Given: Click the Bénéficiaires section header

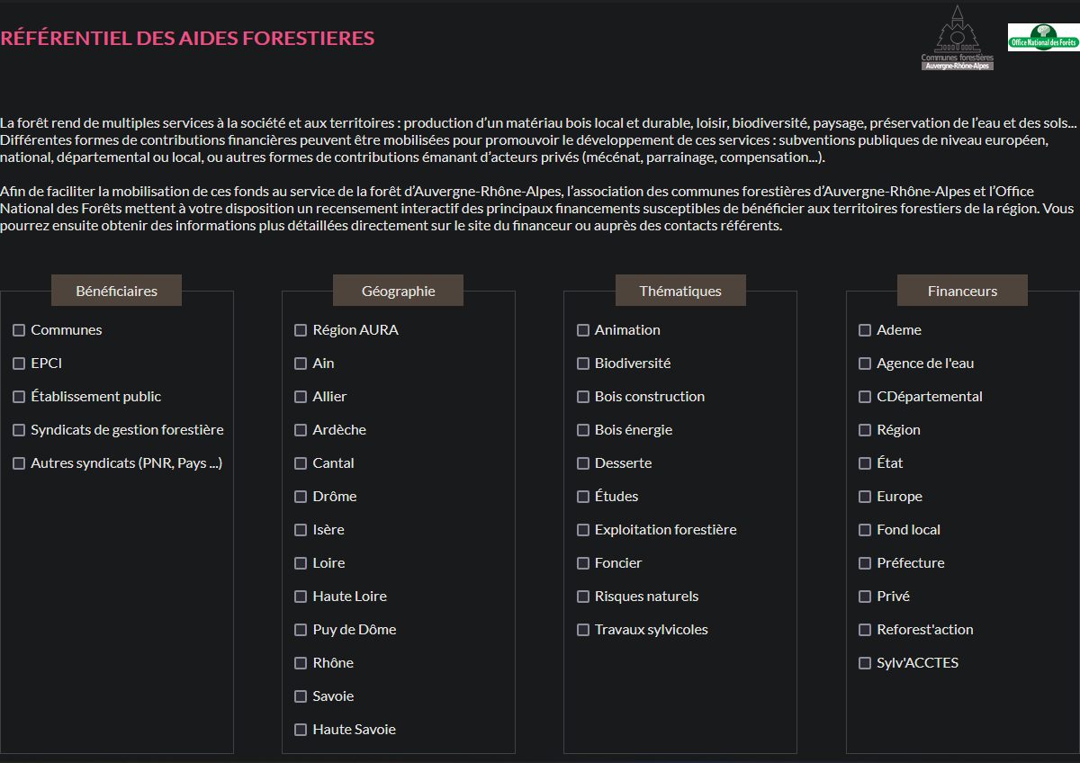Looking at the screenshot, I should [116, 291].
